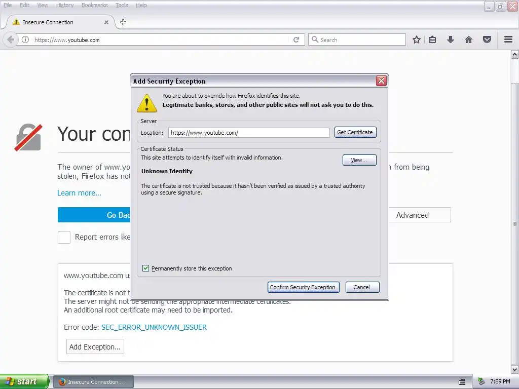The image size is (519, 389).
Task: Select the Insecure Connection tab
Action: [60, 22]
